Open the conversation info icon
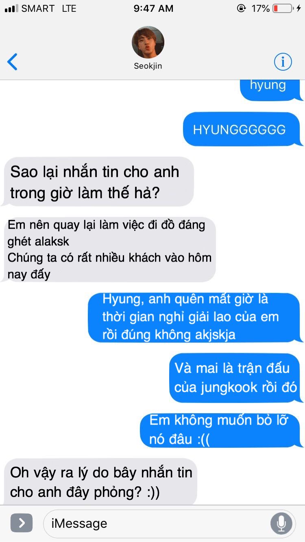This screenshot has width=305, height=542. coord(283,62)
